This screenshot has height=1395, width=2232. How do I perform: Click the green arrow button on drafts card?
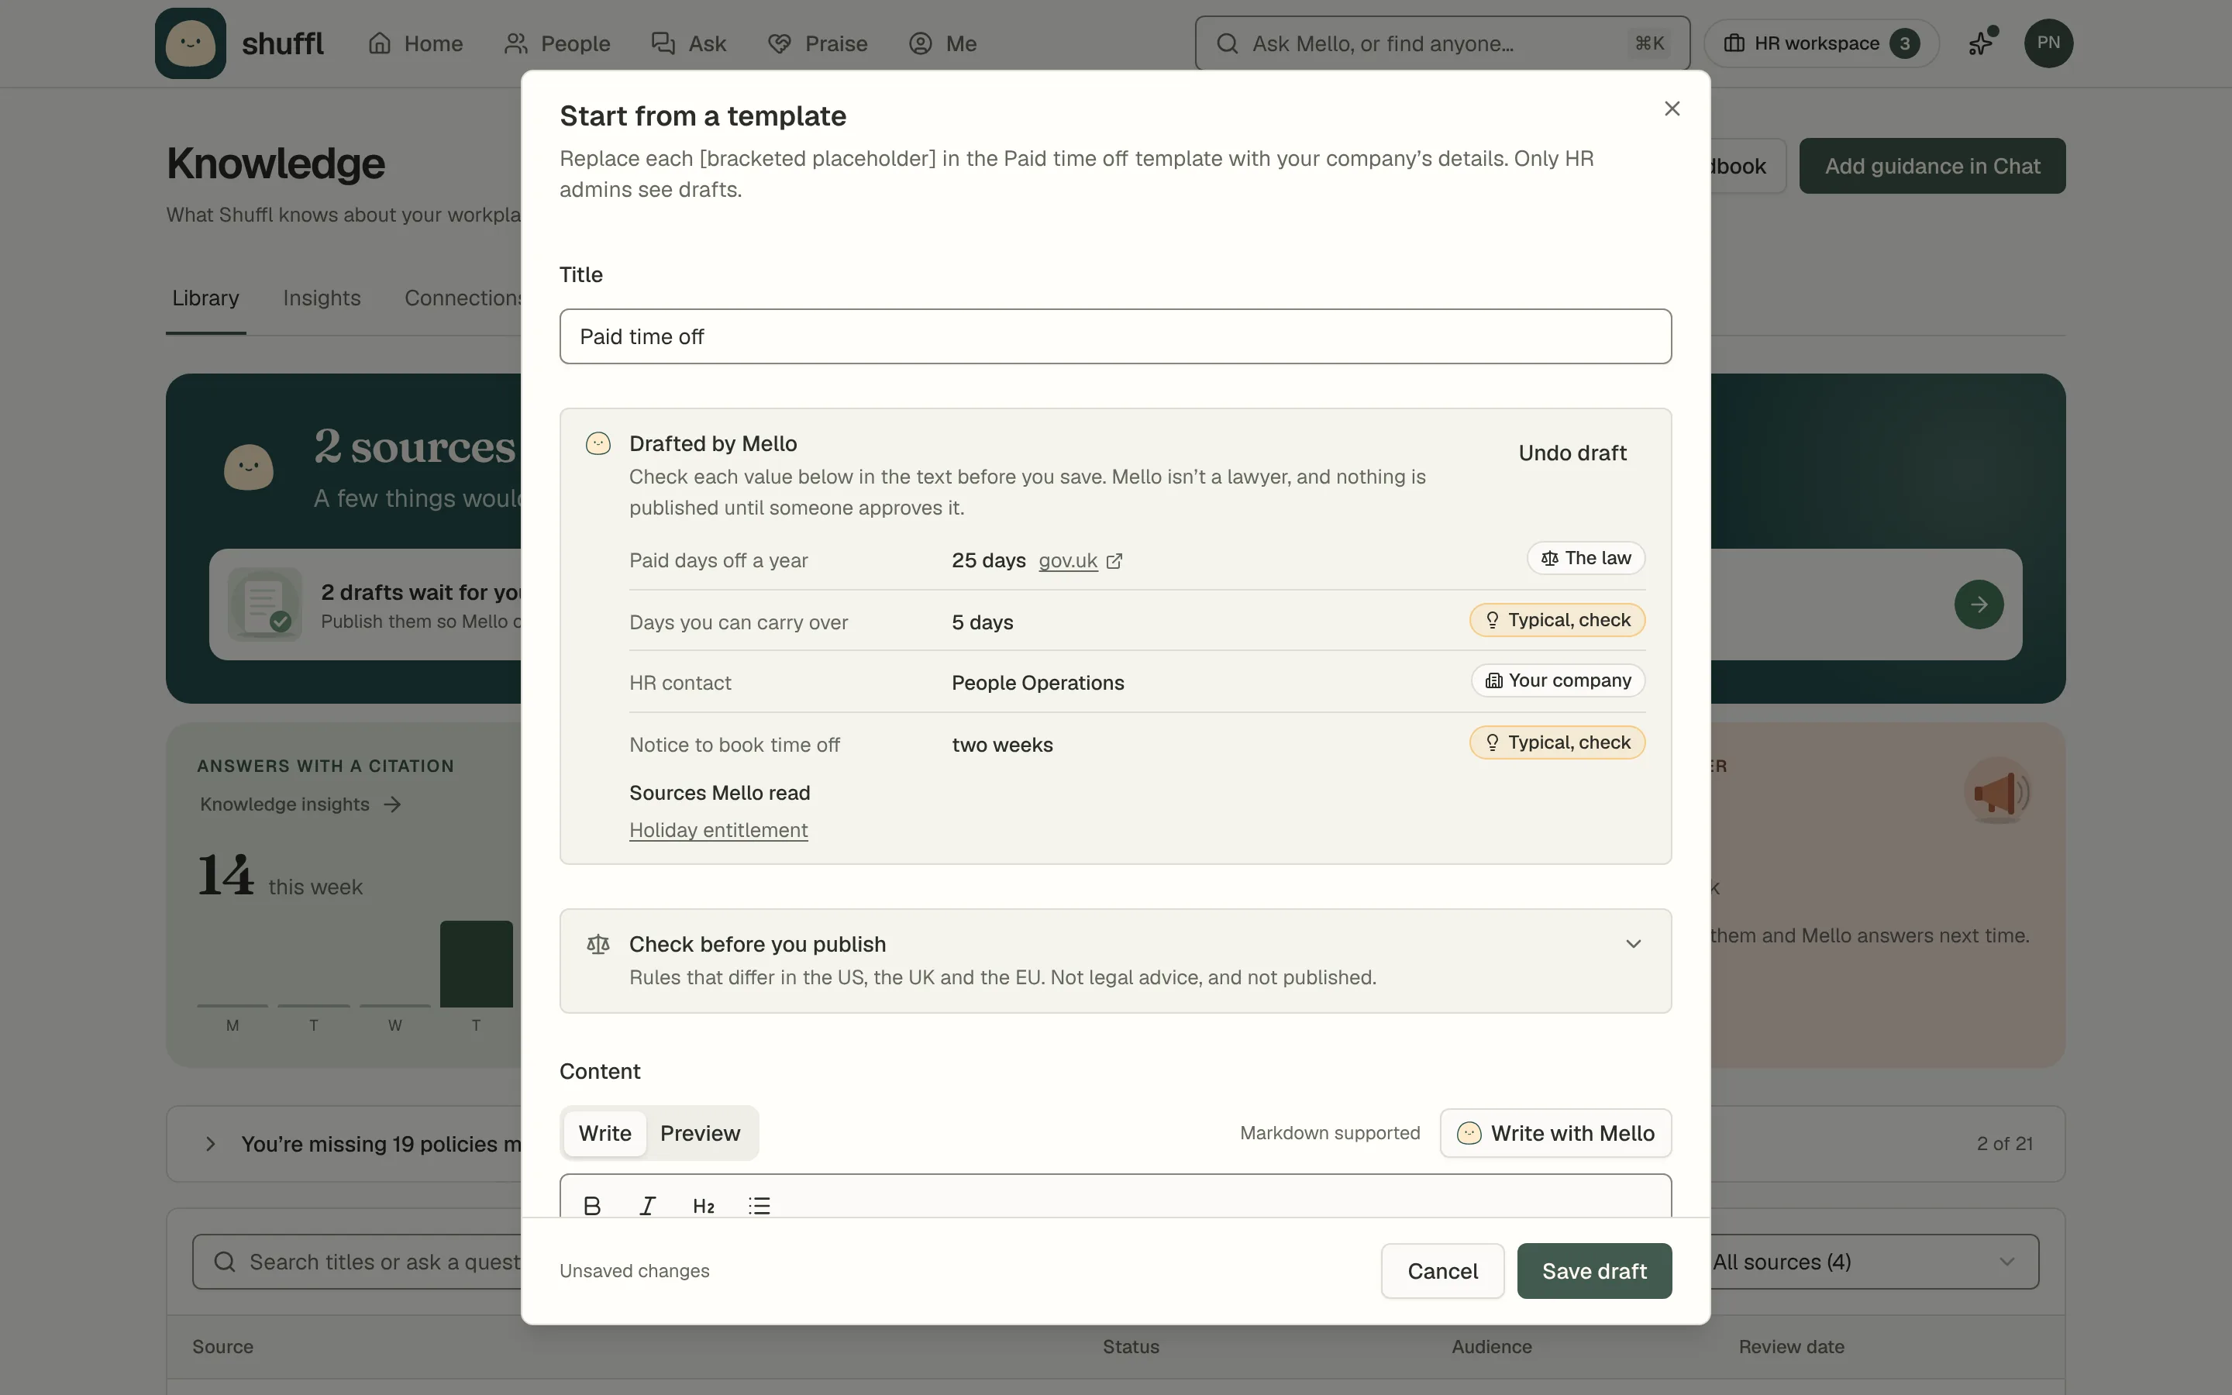coord(1979,604)
